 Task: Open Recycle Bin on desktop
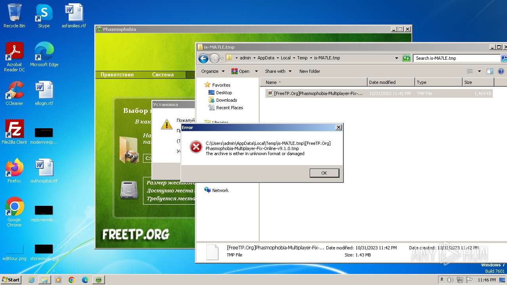14,16
